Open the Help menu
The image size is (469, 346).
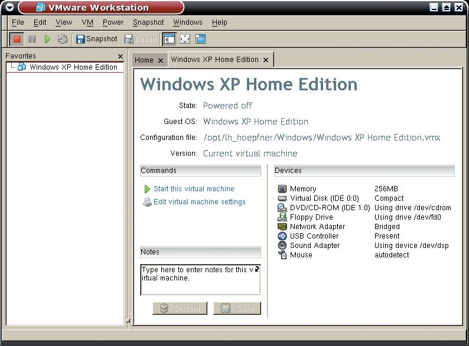coord(220,22)
